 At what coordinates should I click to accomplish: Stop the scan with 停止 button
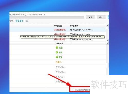101,17
